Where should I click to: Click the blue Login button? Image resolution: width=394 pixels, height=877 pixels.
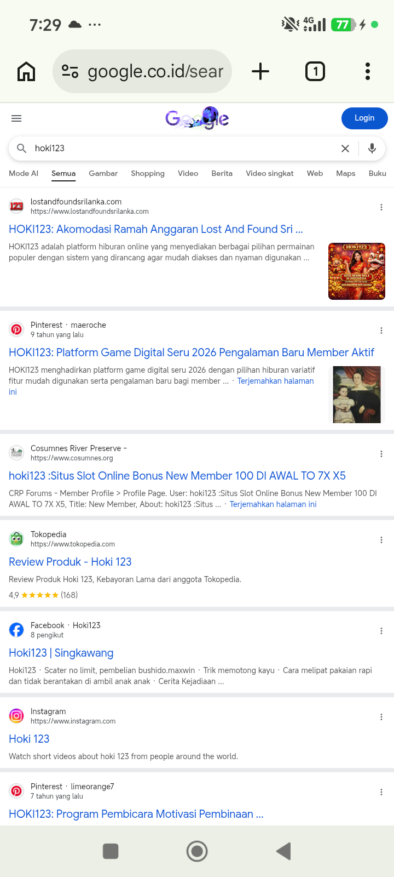364,118
